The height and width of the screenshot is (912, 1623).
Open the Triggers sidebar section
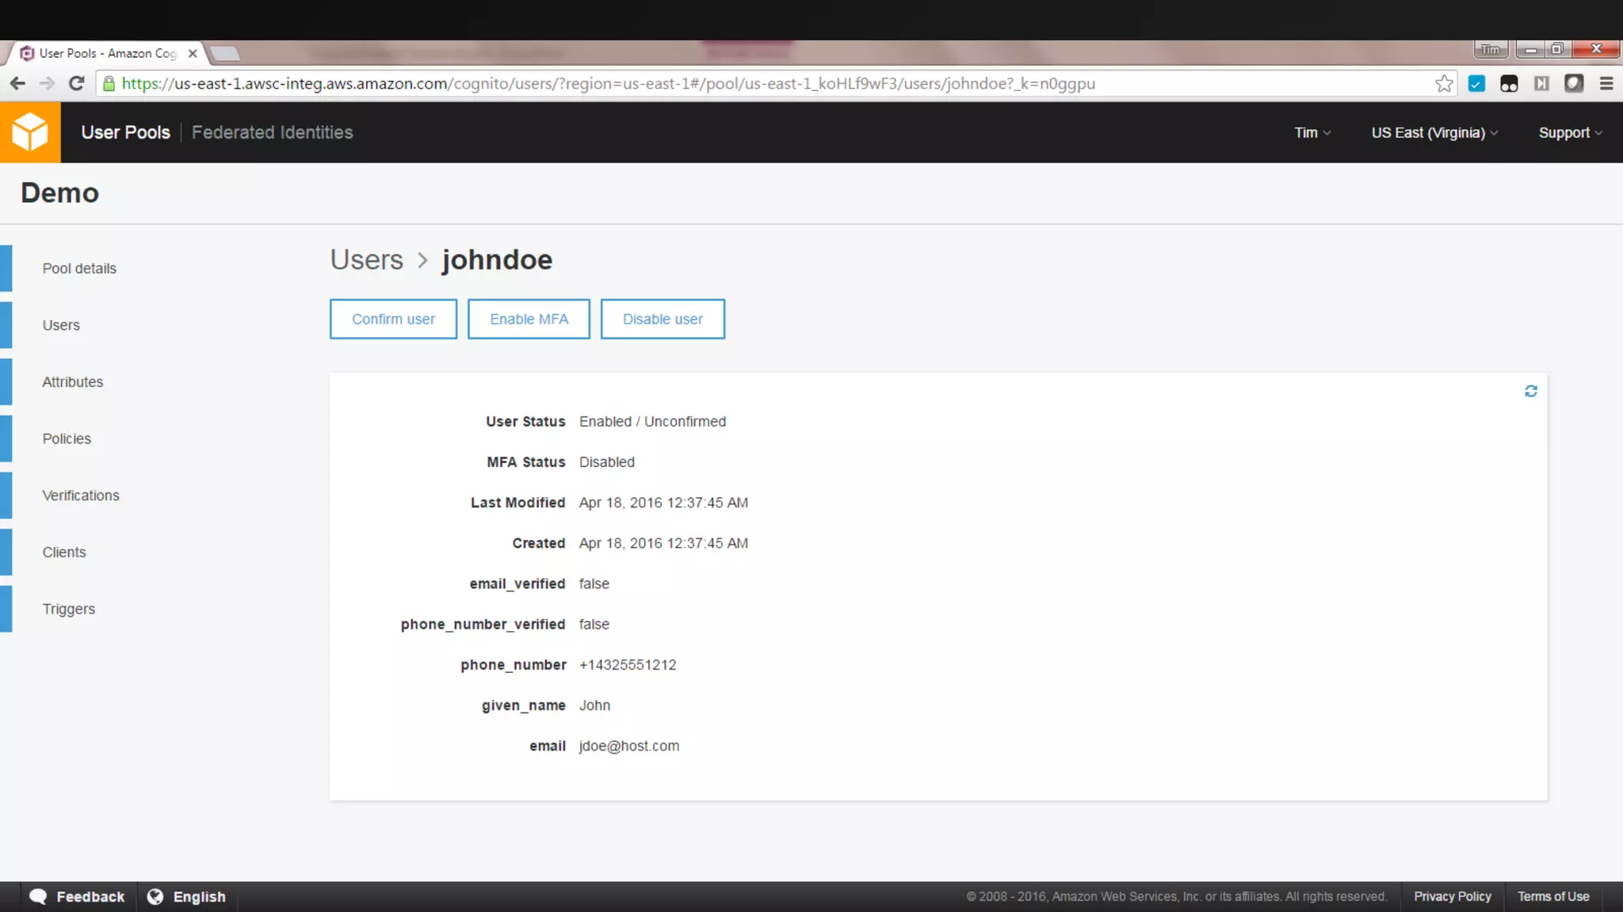tap(69, 609)
